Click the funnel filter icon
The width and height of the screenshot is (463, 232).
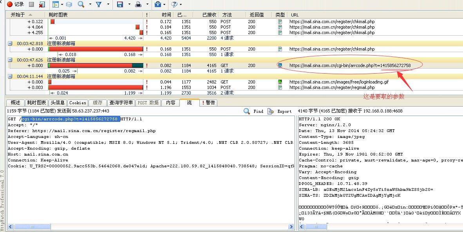99,4
